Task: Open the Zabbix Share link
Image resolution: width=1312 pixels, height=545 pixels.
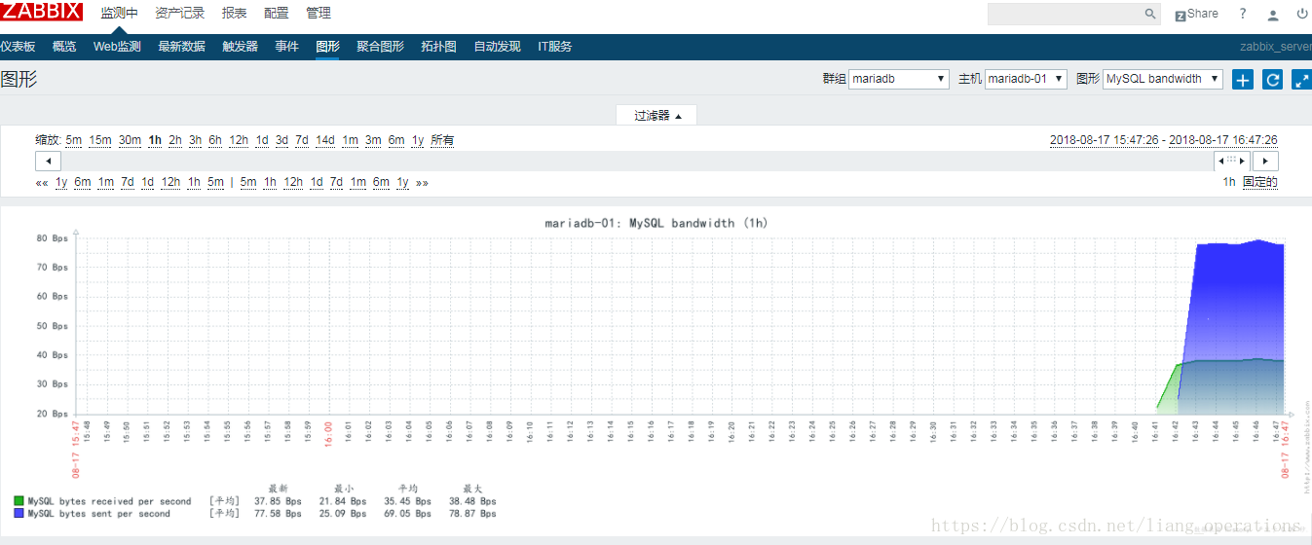Action: click(x=1196, y=14)
